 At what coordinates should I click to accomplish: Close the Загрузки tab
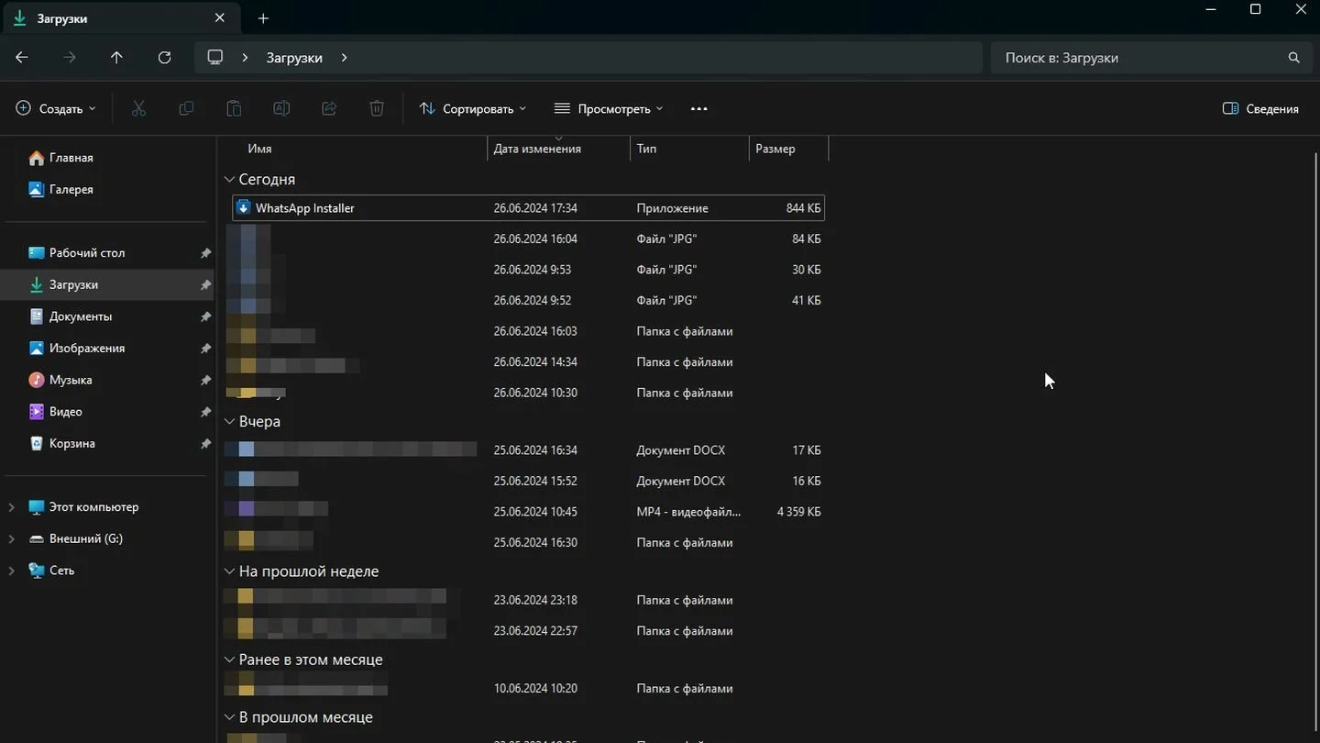[x=219, y=17]
